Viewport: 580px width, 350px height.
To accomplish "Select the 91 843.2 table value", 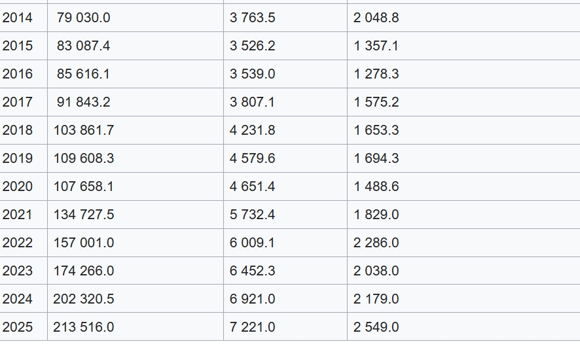I will (83, 102).
